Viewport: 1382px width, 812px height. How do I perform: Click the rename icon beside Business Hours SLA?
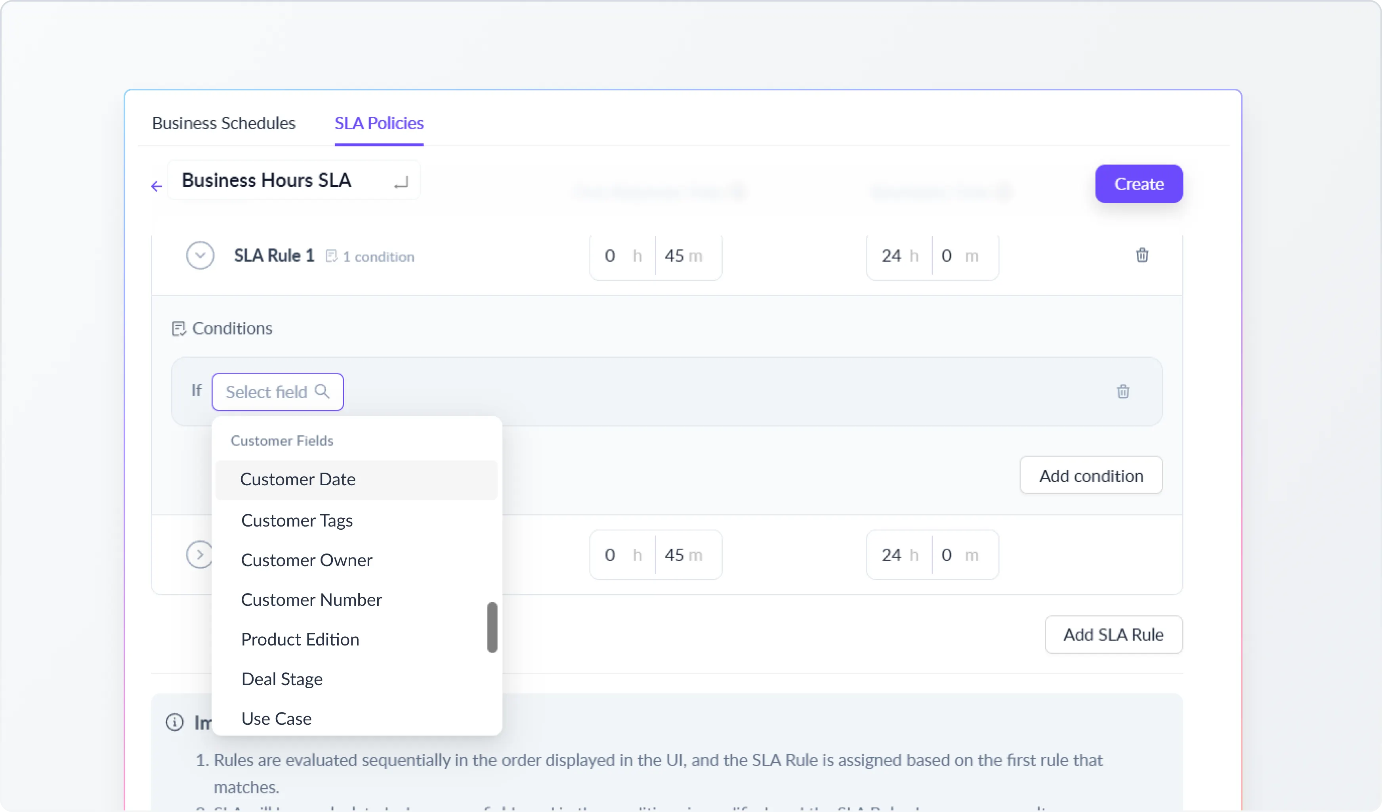[x=401, y=182]
